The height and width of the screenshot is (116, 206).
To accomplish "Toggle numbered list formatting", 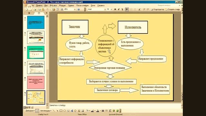I will click(131, 9).
